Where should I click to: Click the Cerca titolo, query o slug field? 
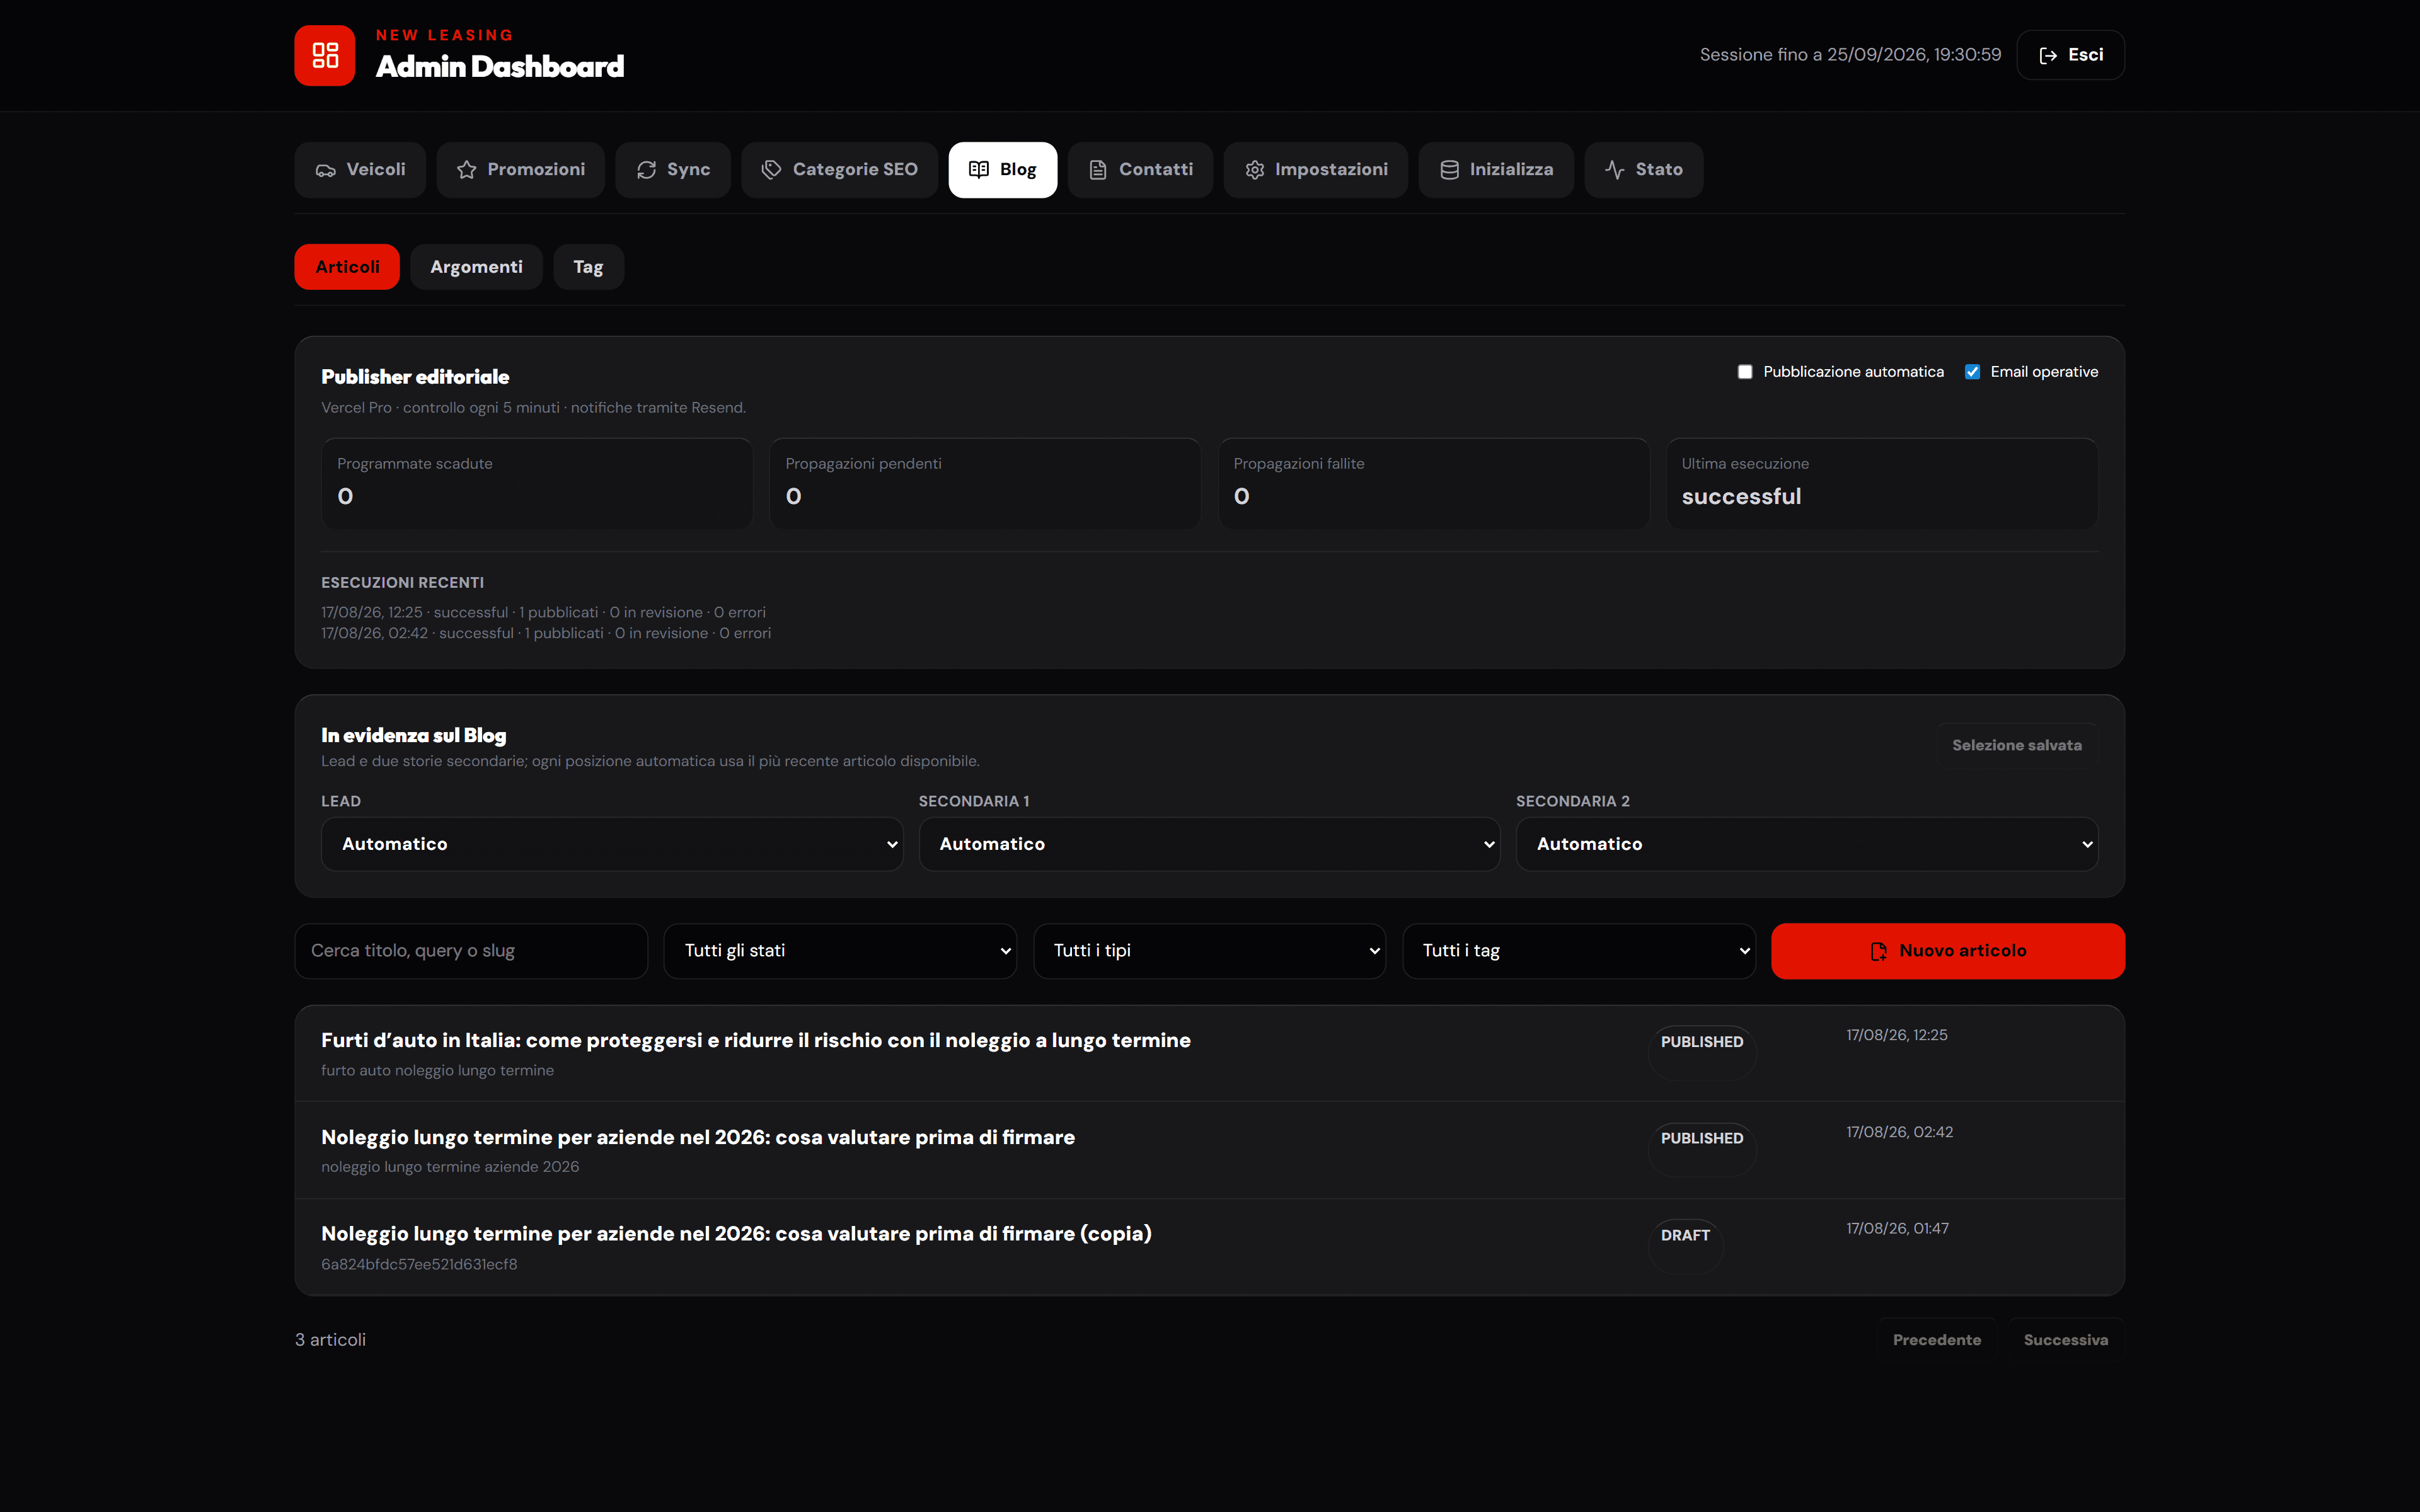pyautogui.click(x=471, y=951)
